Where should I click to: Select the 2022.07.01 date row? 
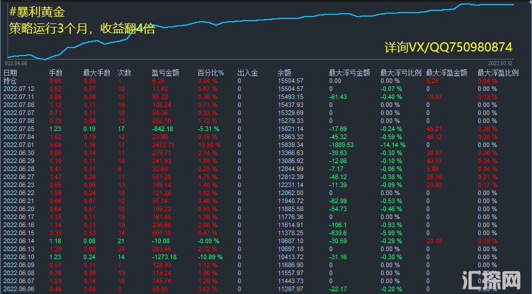pos(19,145)
